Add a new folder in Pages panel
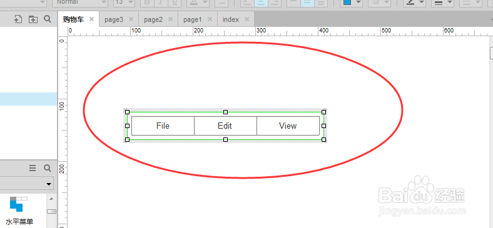 pyautogui.click(x=33, y=19)
